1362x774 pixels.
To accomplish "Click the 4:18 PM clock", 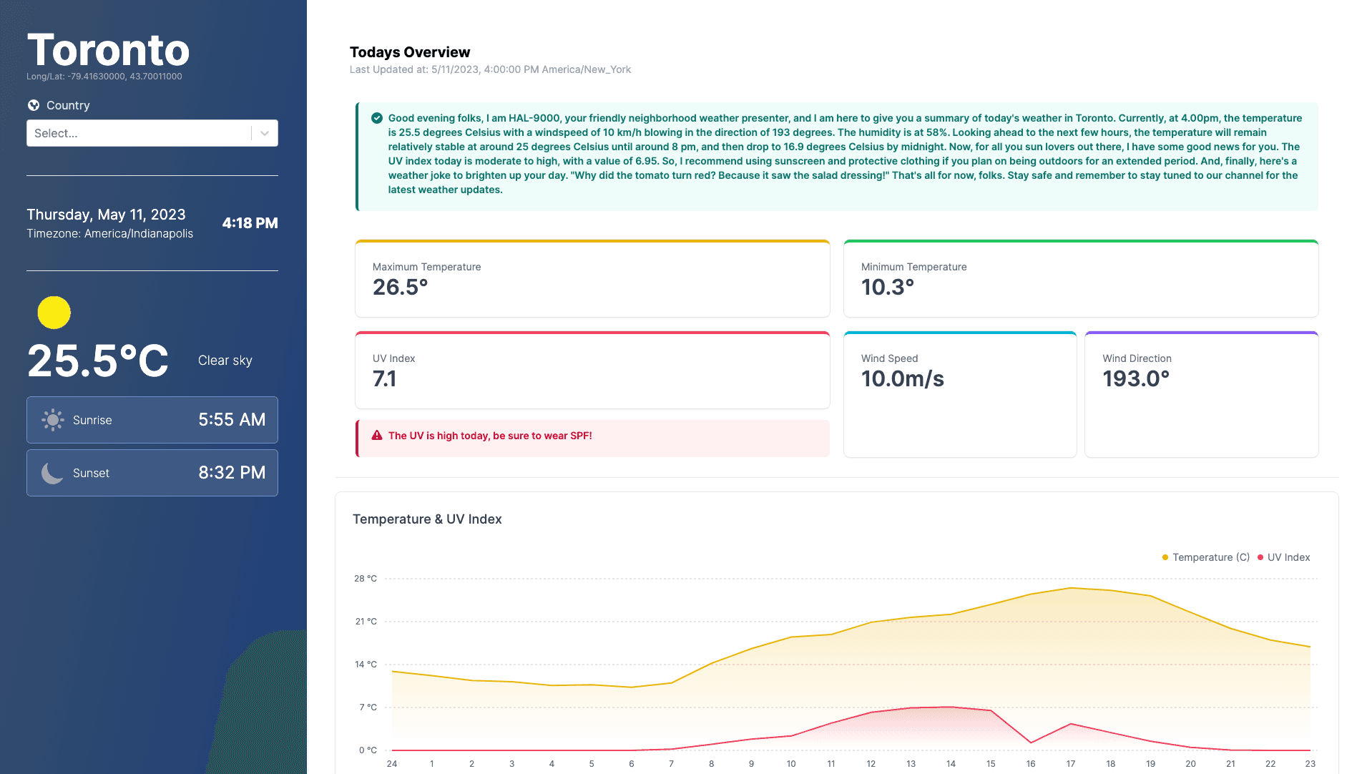I will [x=250, y=223].
